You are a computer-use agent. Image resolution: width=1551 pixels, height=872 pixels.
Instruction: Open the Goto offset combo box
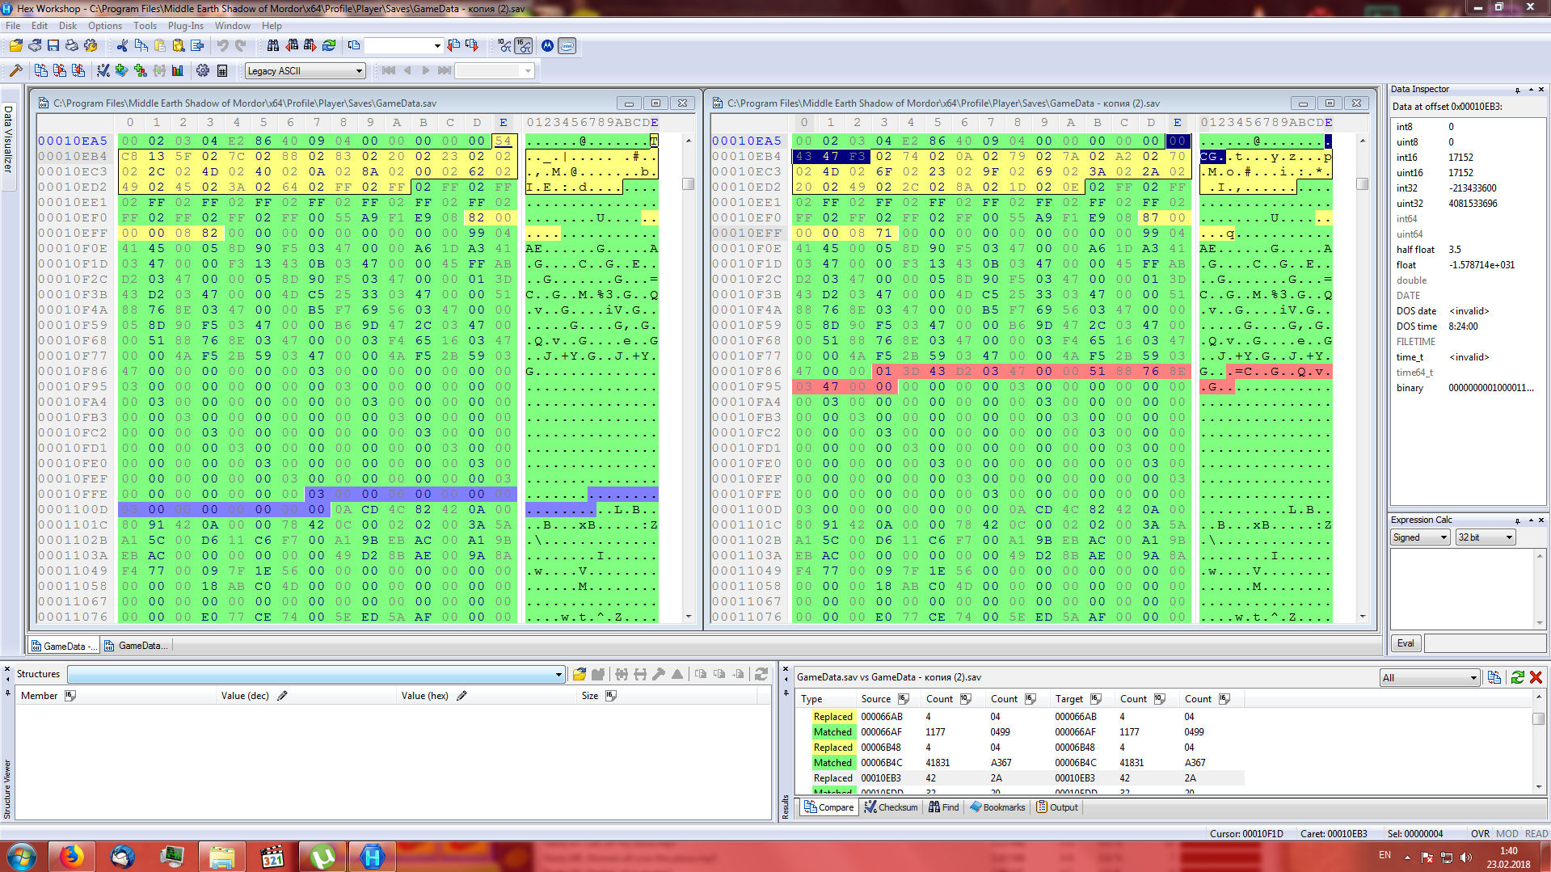pos(403,46)
